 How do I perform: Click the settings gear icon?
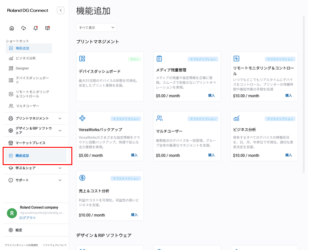(11, 230)
